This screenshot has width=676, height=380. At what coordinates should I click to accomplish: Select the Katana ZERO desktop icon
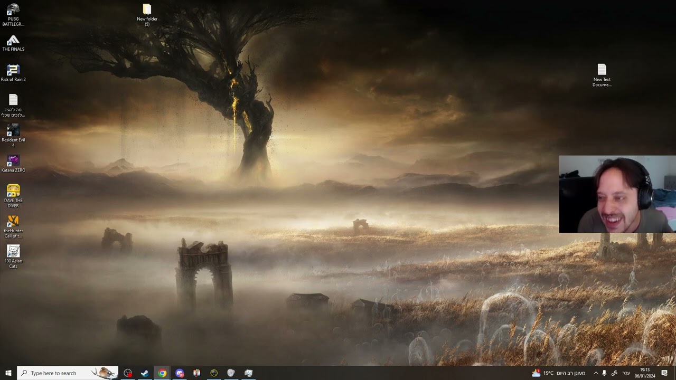tap(13, 164)
